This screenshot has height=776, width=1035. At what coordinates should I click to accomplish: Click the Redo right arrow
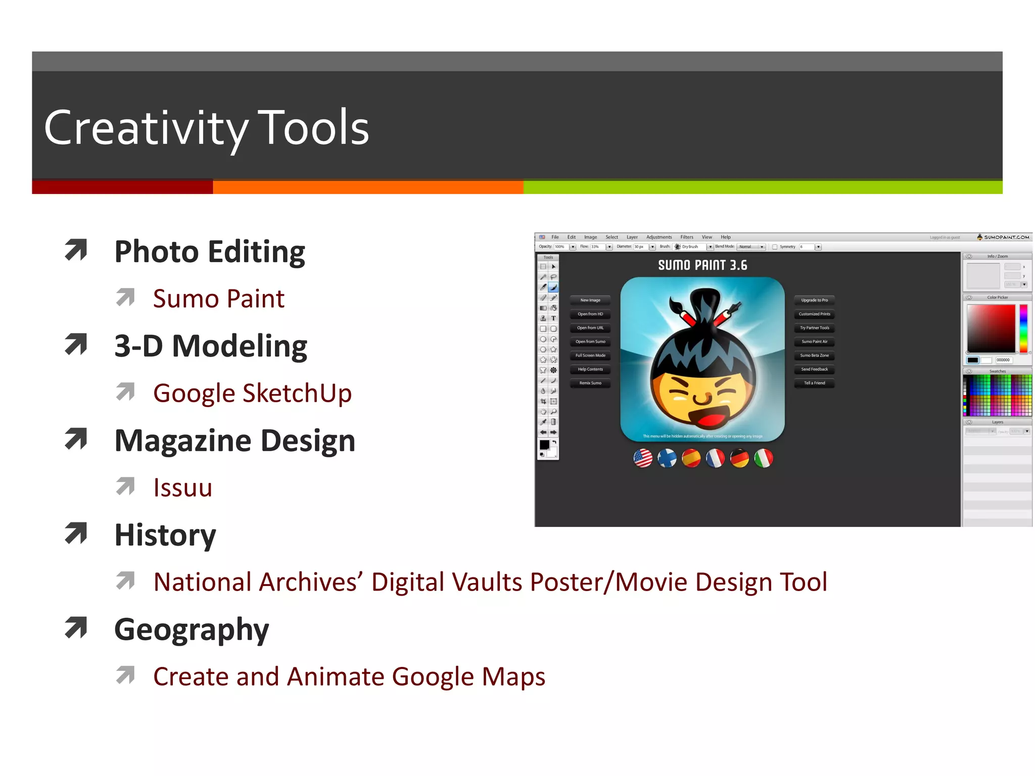pos(553,432)
